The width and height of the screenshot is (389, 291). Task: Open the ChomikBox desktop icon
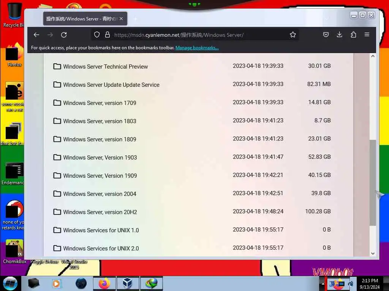pyautogui.click(x=14, y=252)
